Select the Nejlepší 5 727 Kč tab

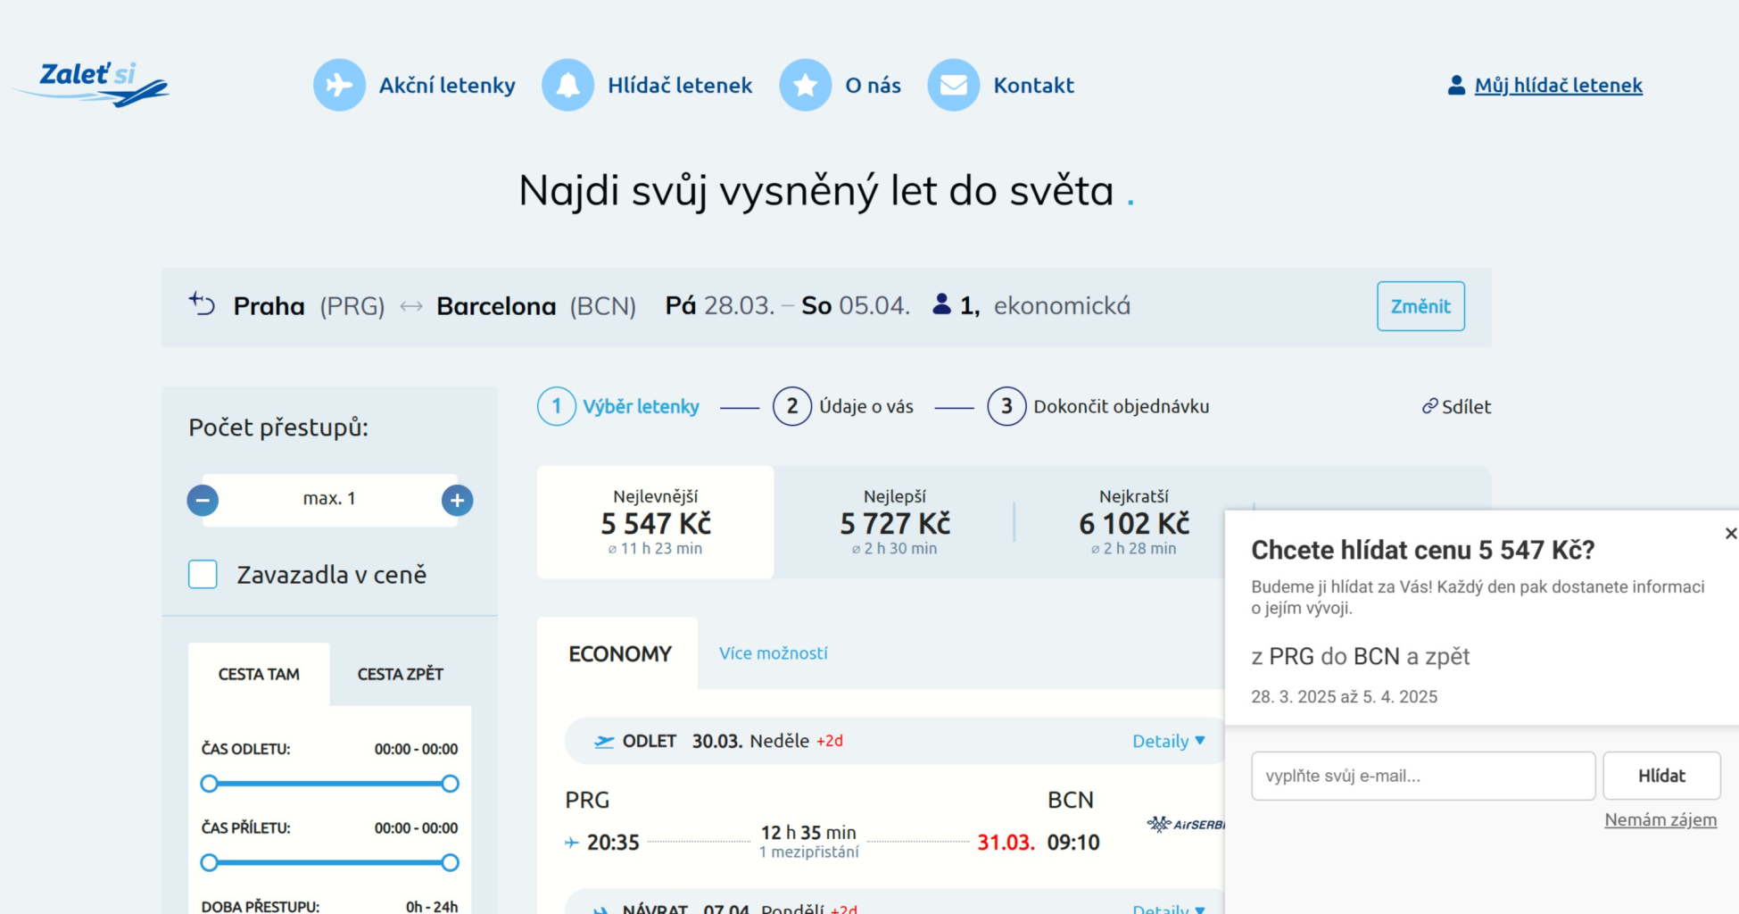(894, 522)
